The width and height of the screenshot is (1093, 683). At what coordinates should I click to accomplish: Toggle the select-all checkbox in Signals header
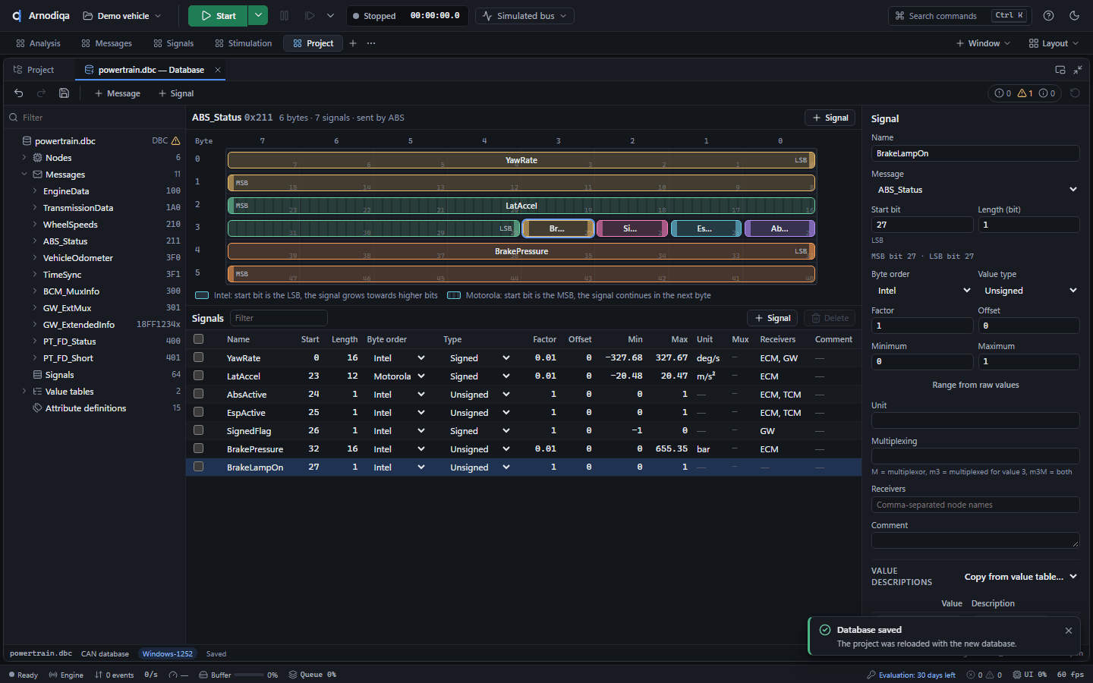click(x=199, y=339)
